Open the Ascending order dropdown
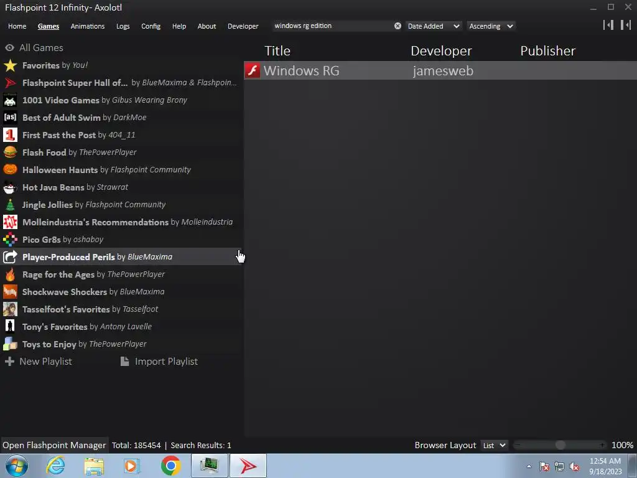This screenshot has height=478, width=637. coord(491,26)
